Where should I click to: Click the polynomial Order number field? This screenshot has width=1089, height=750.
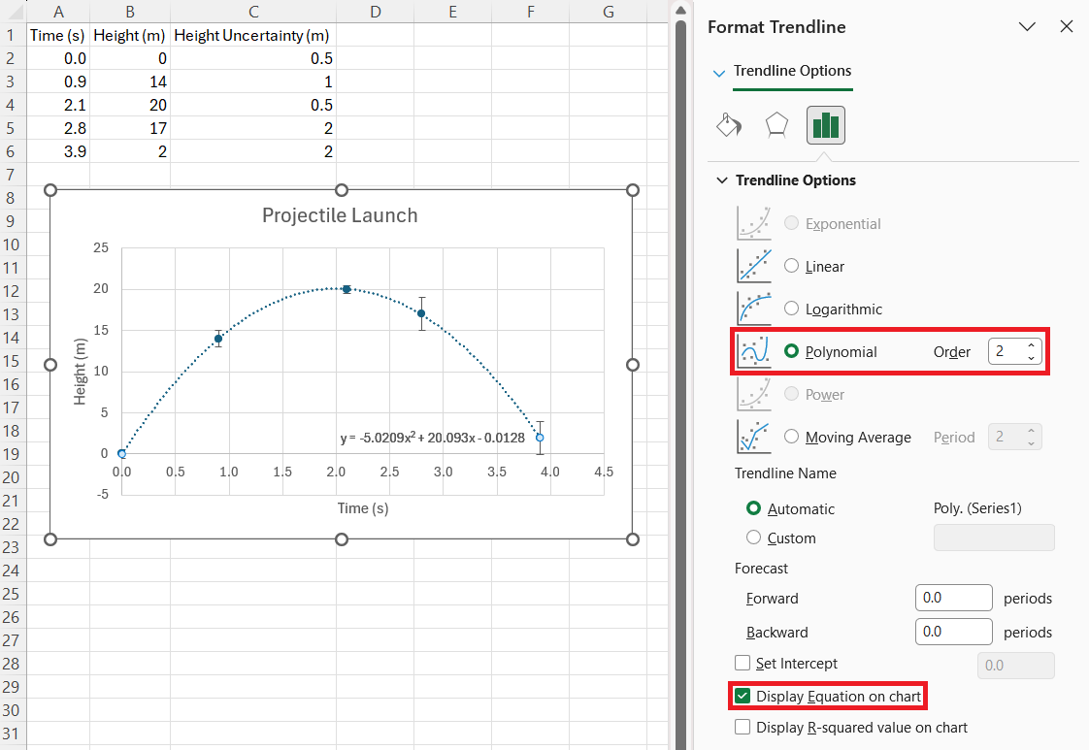pyautogui.click(x=1006, y=351)
